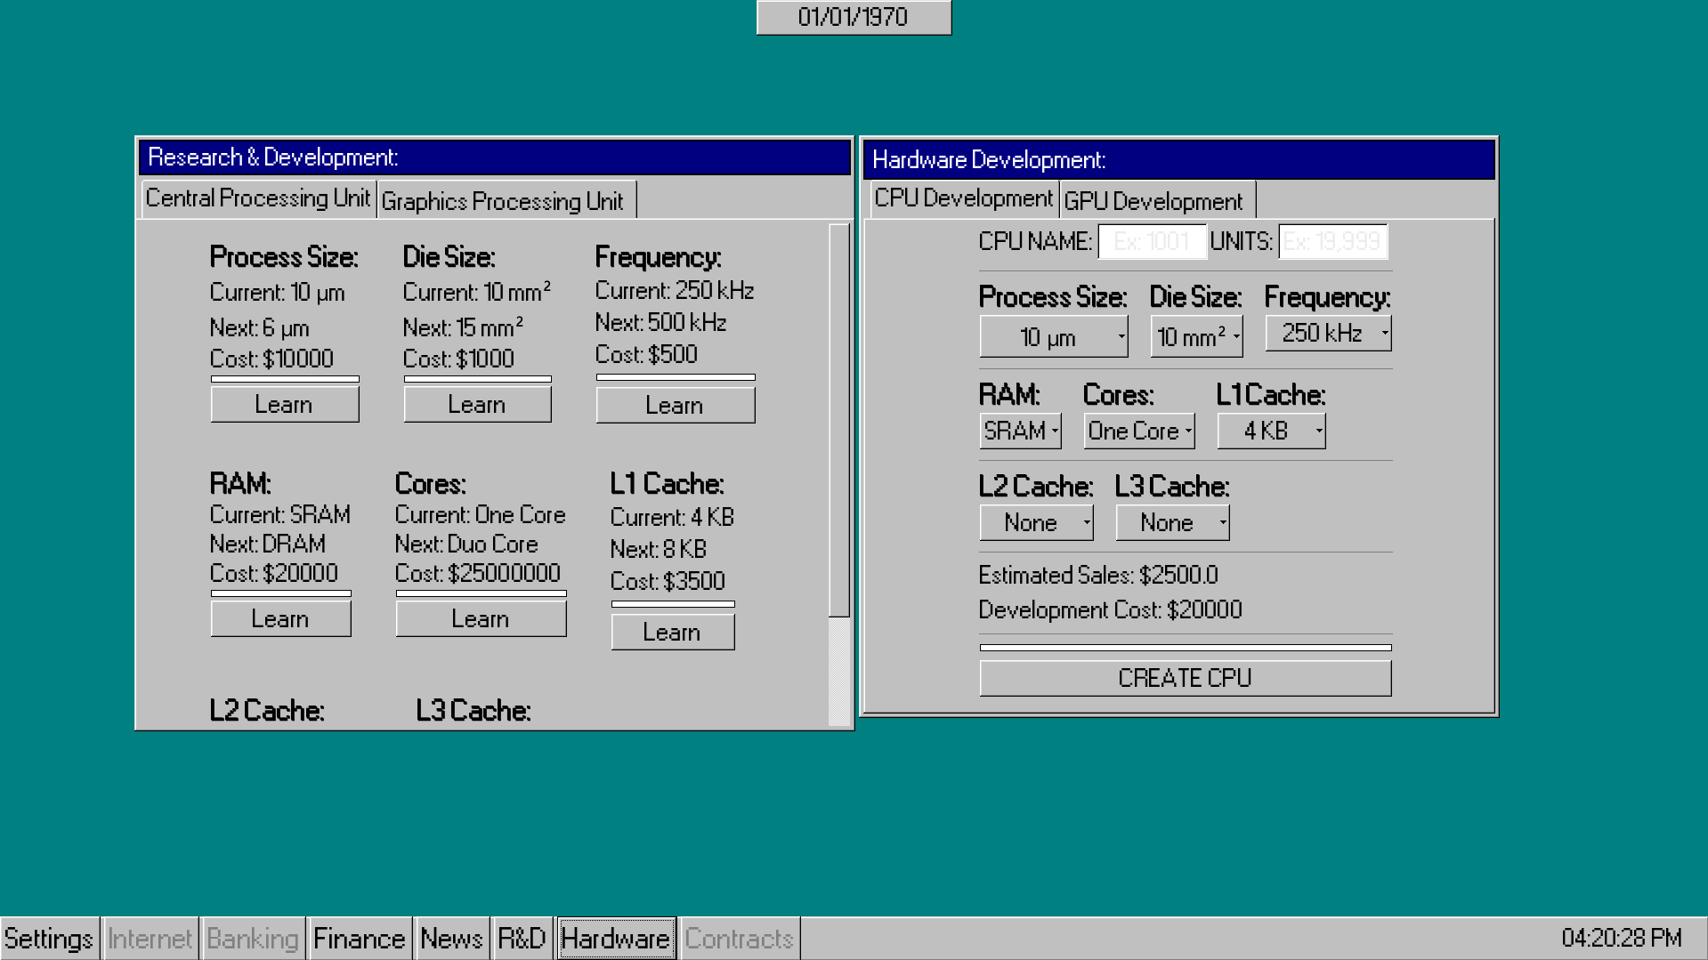Click the "Next: 8 KB" text
Screen dimensions: 1708x960
click(658, 550)
